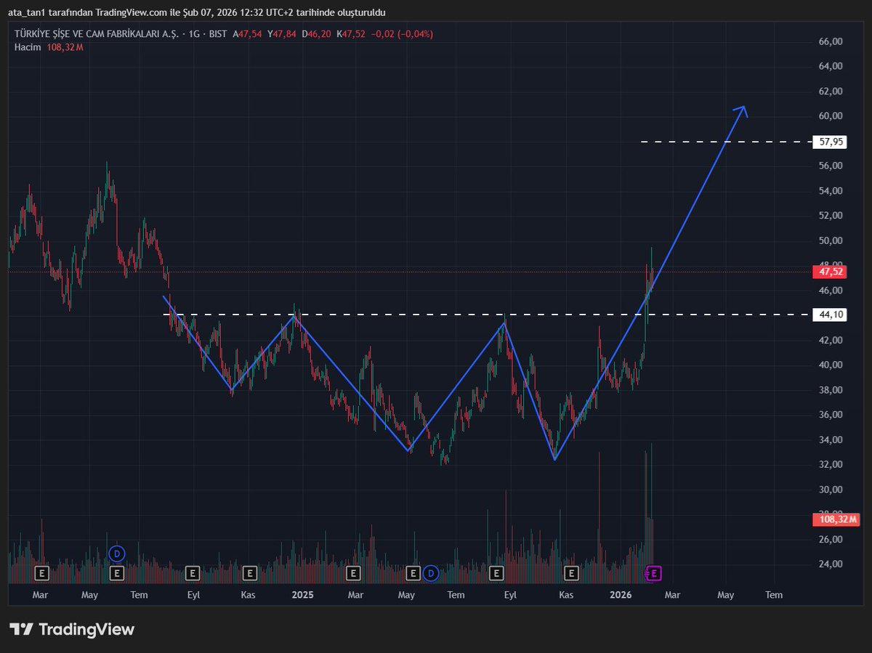Click the 60,00 price axis label
The width and height of the screenshot is (872, 653).
[830, 116]
